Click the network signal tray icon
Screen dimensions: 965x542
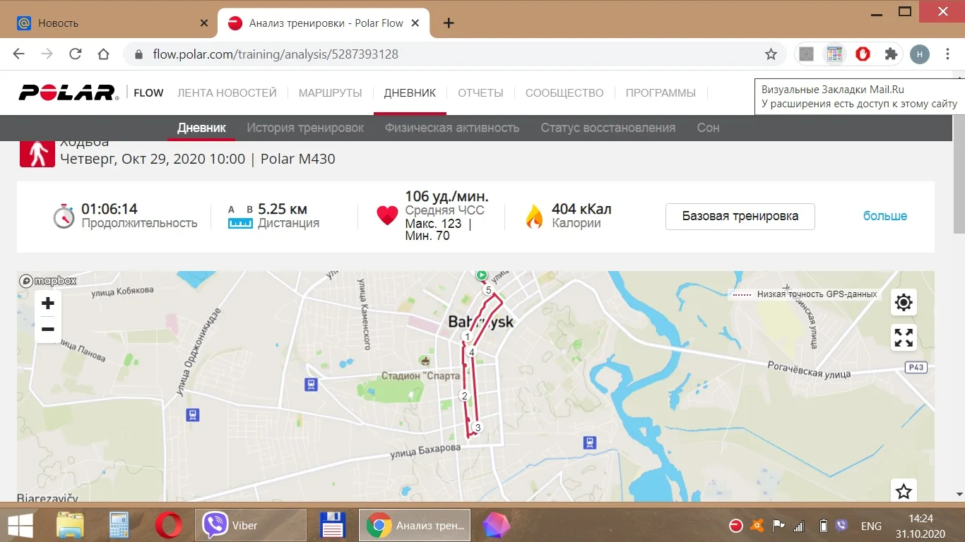click(x=798, y=526)
